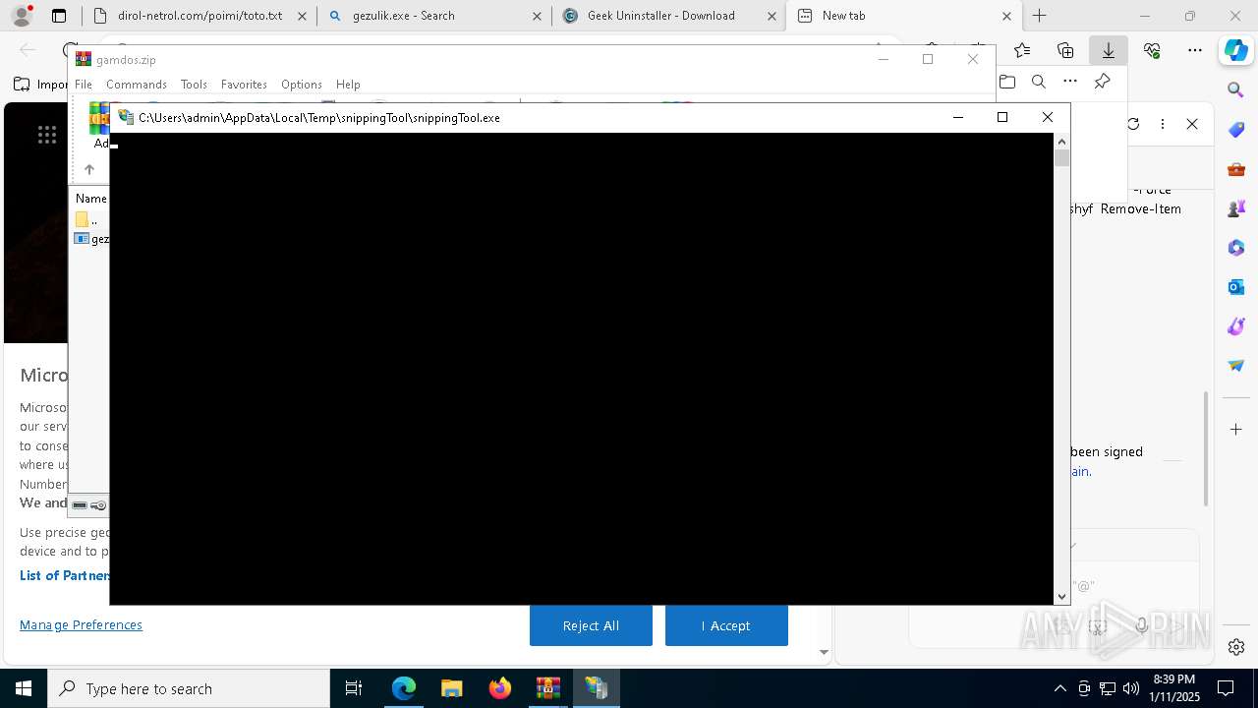Open Edge tab actions menu icon
The image size is (1258, 708).
59,16
